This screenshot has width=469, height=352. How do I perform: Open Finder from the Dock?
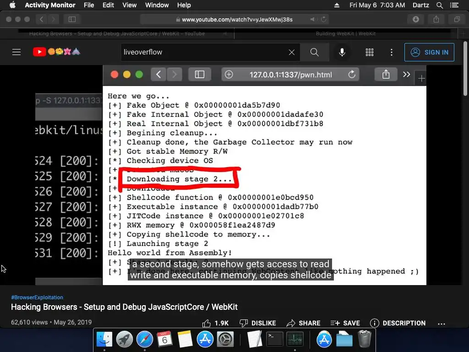(x=104, y=340)
